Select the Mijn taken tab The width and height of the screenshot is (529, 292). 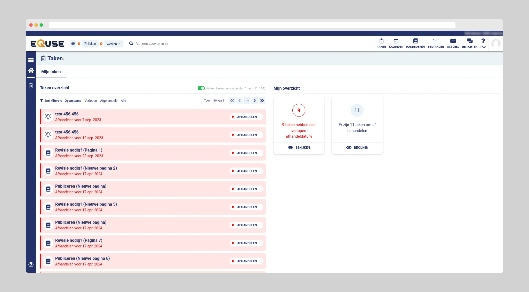(51, 72)
